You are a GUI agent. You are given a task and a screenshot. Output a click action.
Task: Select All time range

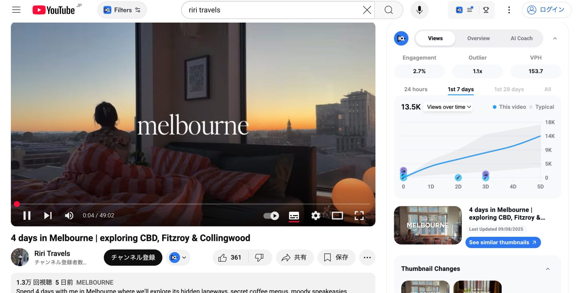point(548,89)
